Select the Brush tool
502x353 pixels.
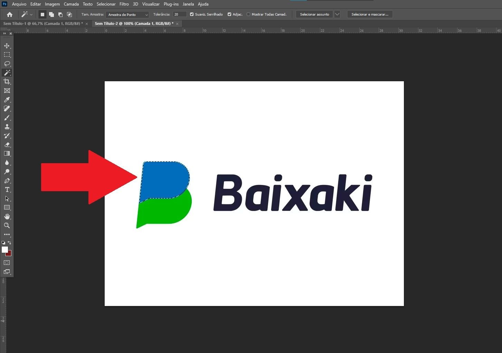point(7,118)
